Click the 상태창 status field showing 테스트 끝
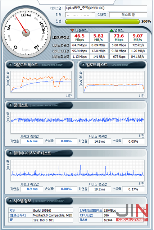Image resolution: width=154 pixels, height=230 pixels. pos(128,15)
